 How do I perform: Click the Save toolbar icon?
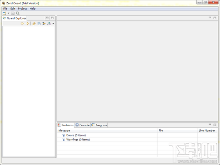[x=13, y=13]
